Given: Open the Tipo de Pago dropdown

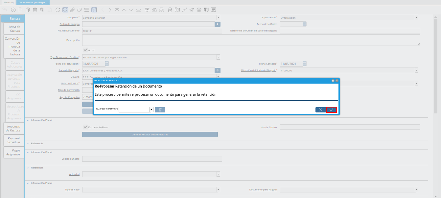Looking at the screenshot, I should pyautogui.click(x=218, y=189).
